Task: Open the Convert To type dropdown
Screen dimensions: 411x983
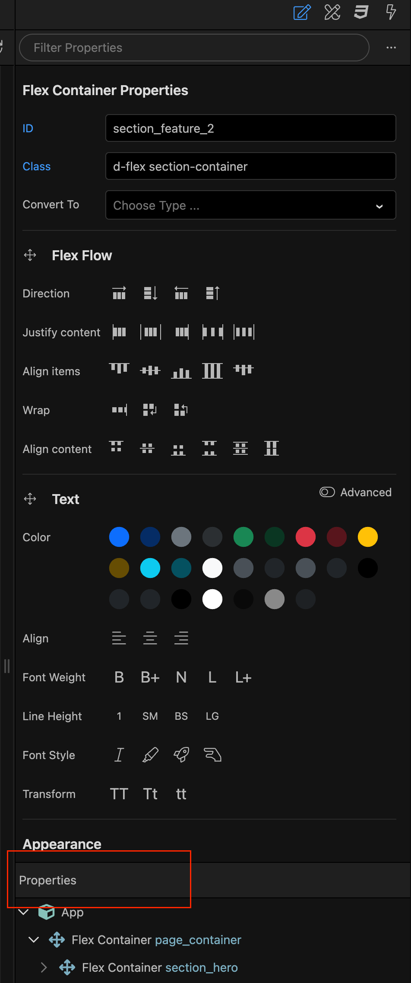Action: 250,205
